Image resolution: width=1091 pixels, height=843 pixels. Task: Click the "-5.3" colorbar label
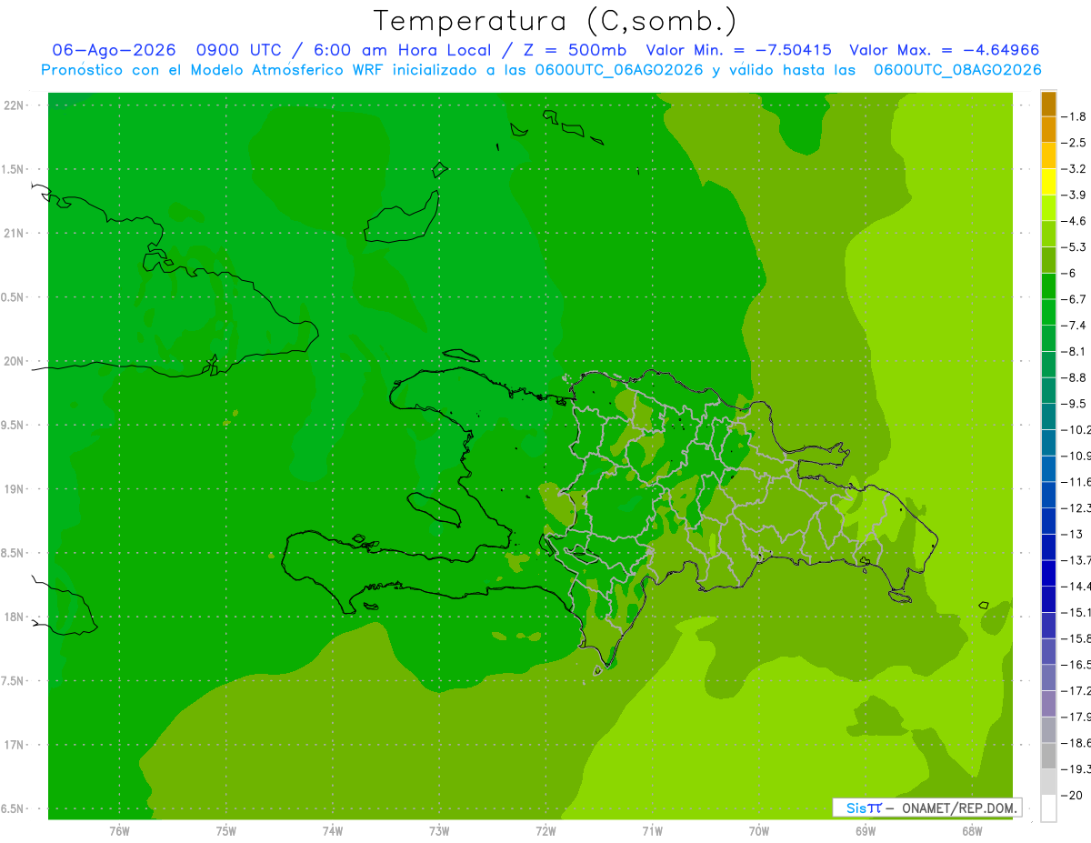(x=1074, y=247)
